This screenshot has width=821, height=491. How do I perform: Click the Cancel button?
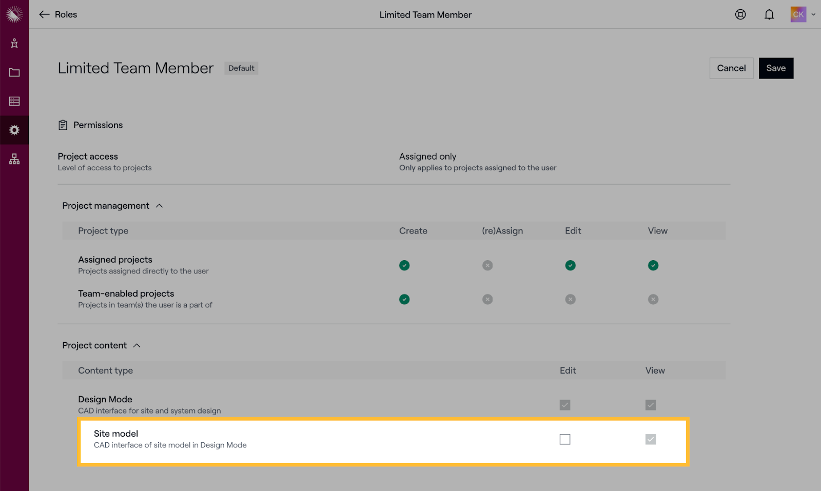(x=731, y=68)
